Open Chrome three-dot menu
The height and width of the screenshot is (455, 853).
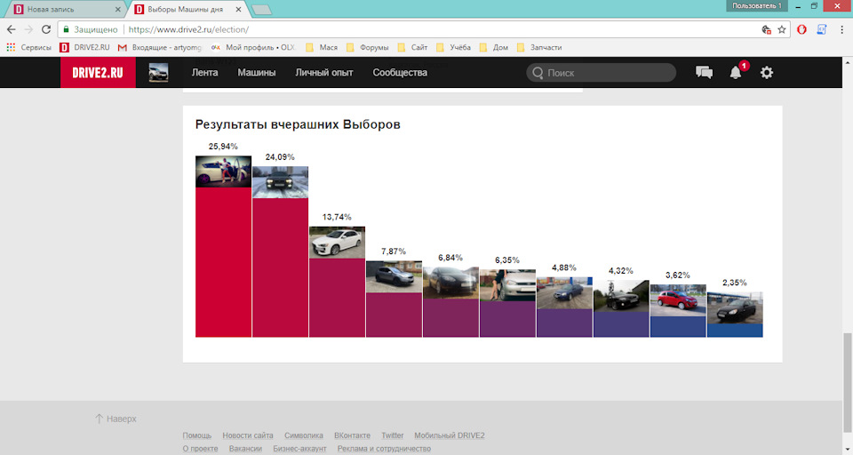(x=841, y=29)
